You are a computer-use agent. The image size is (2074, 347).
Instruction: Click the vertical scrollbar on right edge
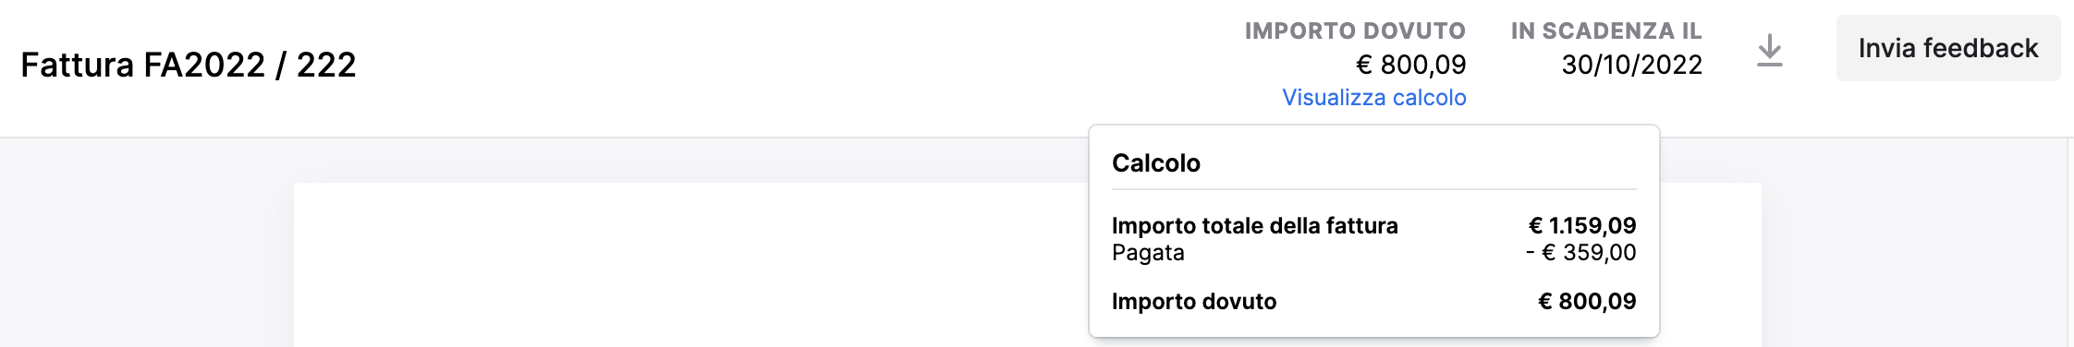(x=2070, y=243)
